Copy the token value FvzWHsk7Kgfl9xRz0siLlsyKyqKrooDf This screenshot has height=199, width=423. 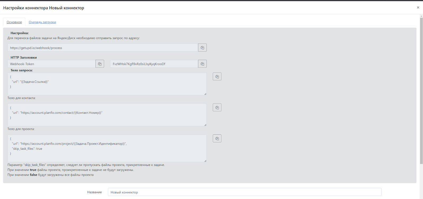pos(202,64)
